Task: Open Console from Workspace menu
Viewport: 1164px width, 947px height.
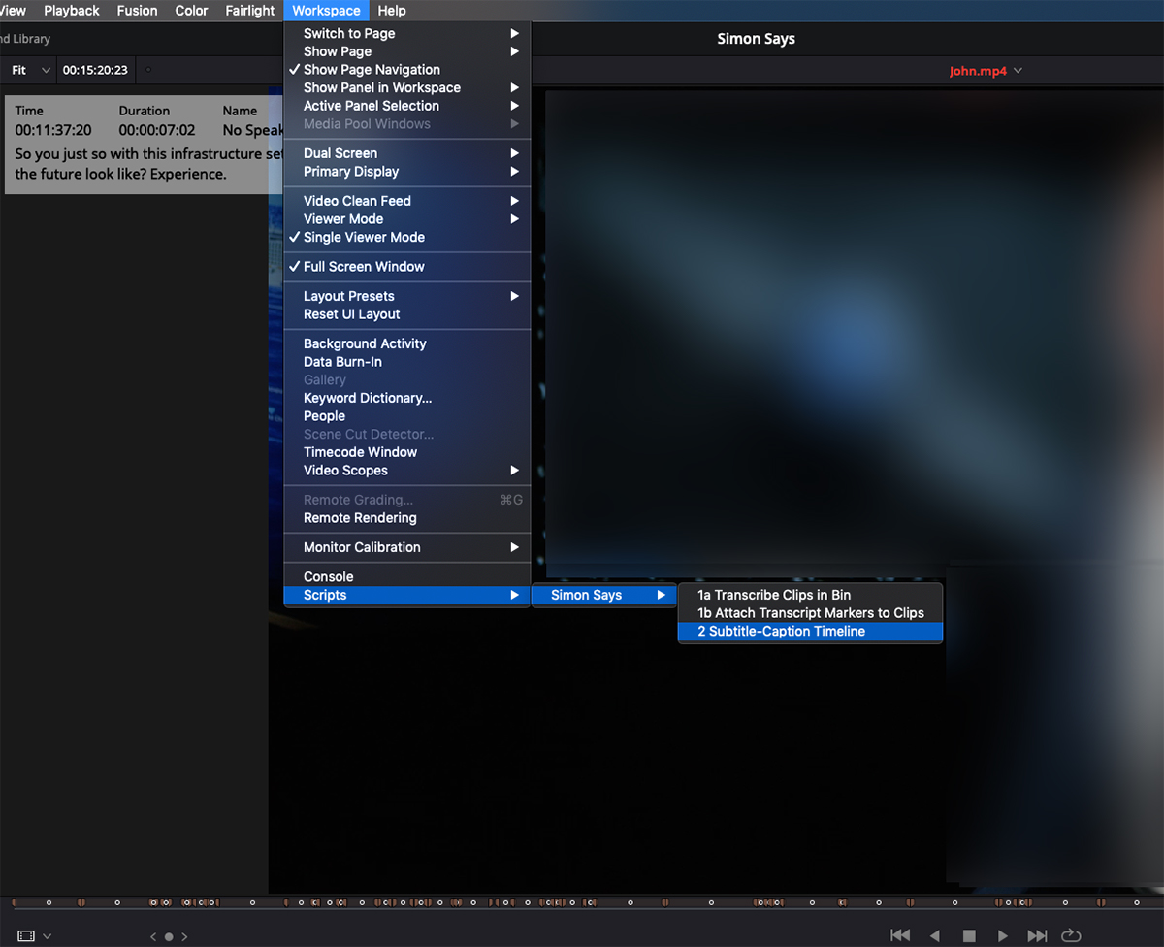Action: pyautogui.click(x=407, y=576)
